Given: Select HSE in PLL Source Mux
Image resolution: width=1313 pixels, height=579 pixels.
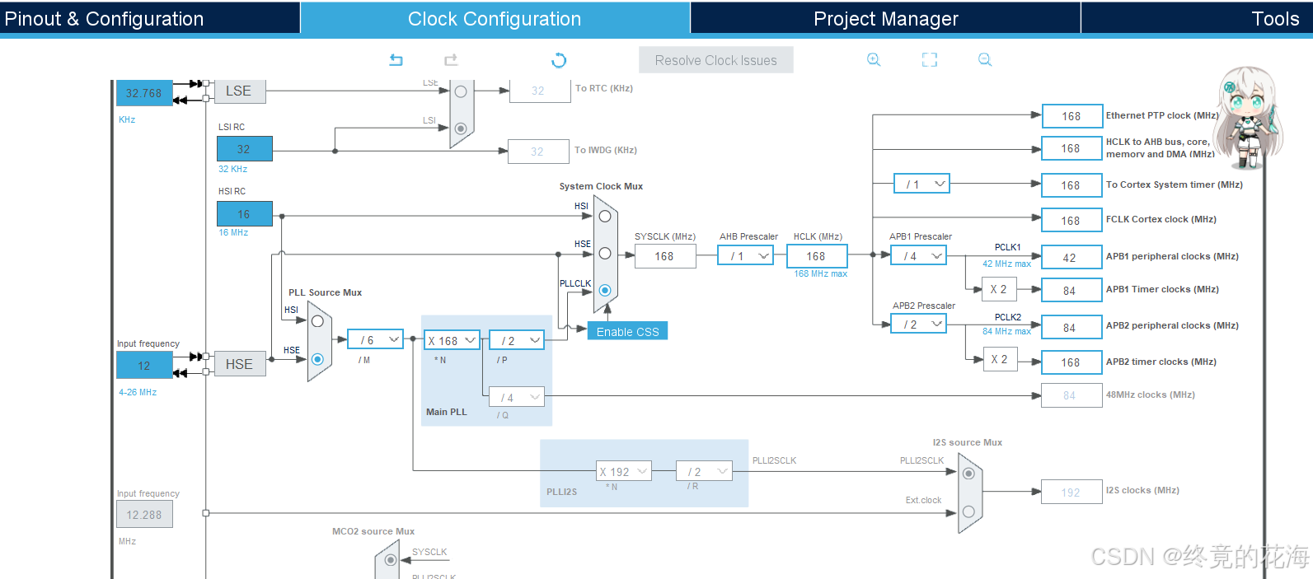Looking at the screenshot, I should coord(317,359).
